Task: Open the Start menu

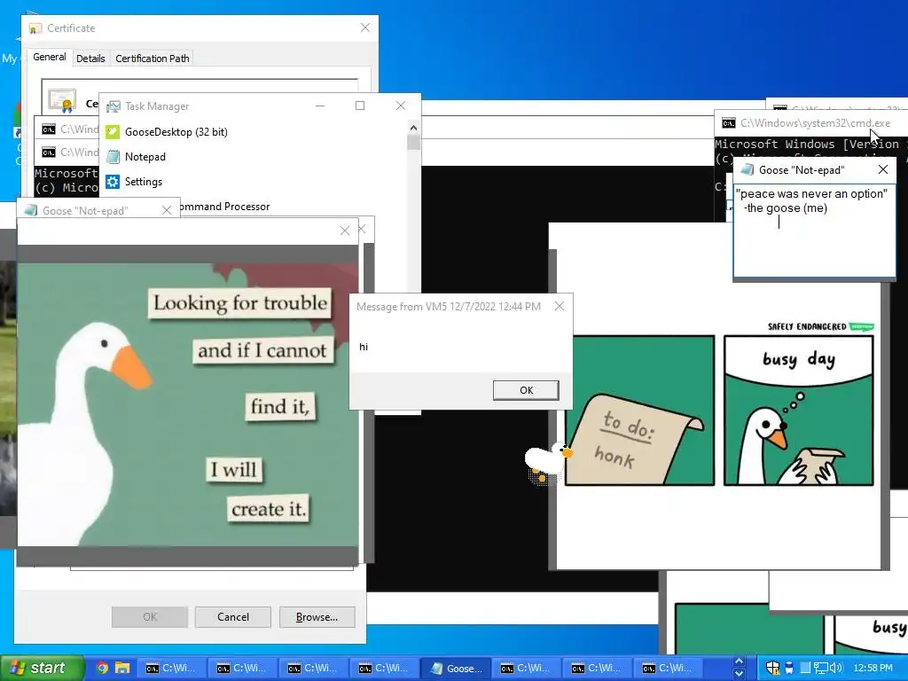Action: coord(42,668)
